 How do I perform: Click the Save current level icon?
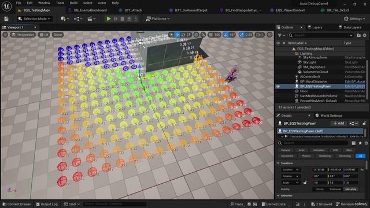coord(6,18)
